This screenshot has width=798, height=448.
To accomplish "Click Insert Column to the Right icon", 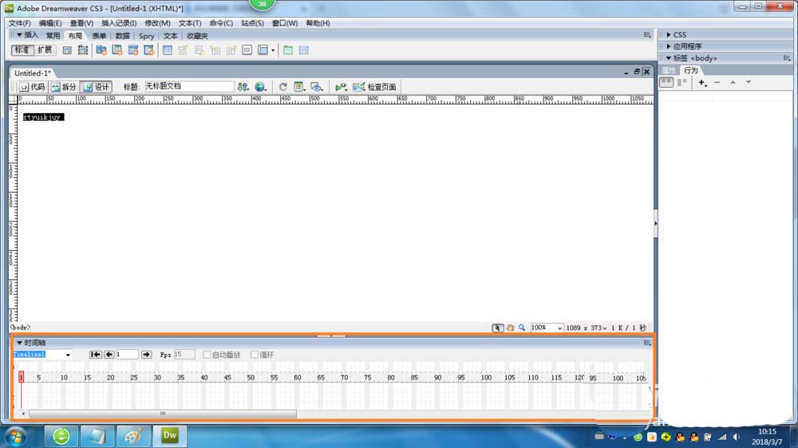I will point(231,50).
